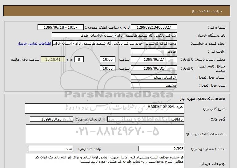Select the announcement date field 1399/06/18 - 10:57

(x=60, y=27)
